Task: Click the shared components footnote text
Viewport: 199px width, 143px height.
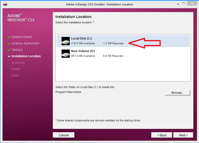Action: point(98,120)
